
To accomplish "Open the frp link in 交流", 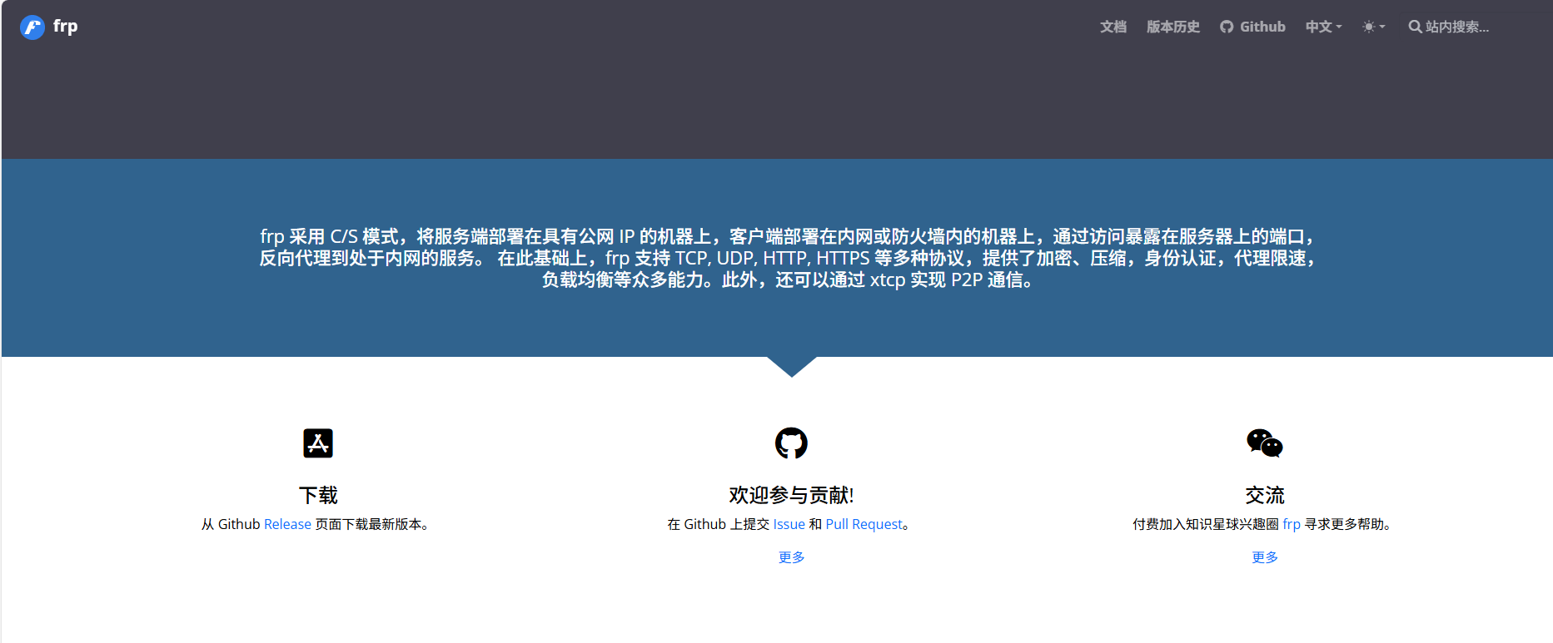I will point(1292,524).
